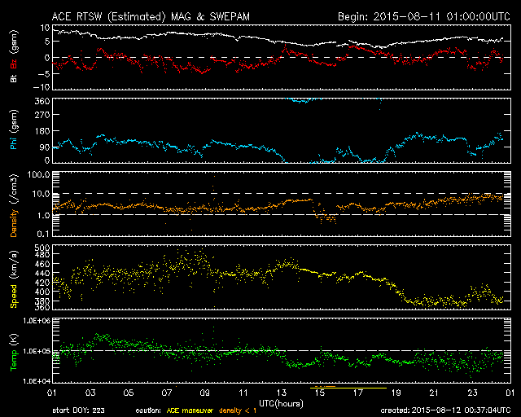This screenshot has width=521, height=417.
Task: Click the 'UTC(hours)' x-axis label
Action: (x=281, y=404)
